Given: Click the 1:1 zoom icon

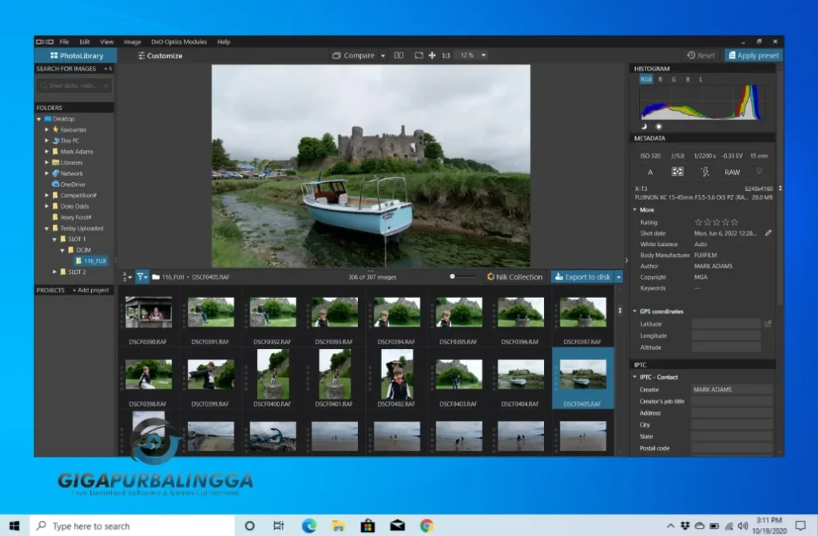Looking at the screenshot, I should click(x=446, y=56).
